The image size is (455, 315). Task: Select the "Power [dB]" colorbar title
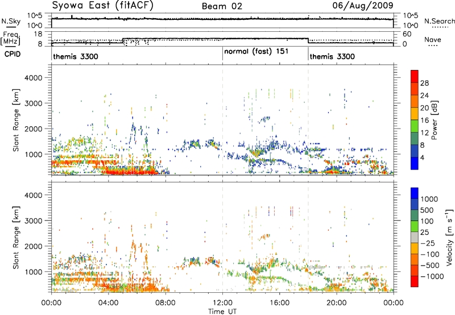[434, 120]
